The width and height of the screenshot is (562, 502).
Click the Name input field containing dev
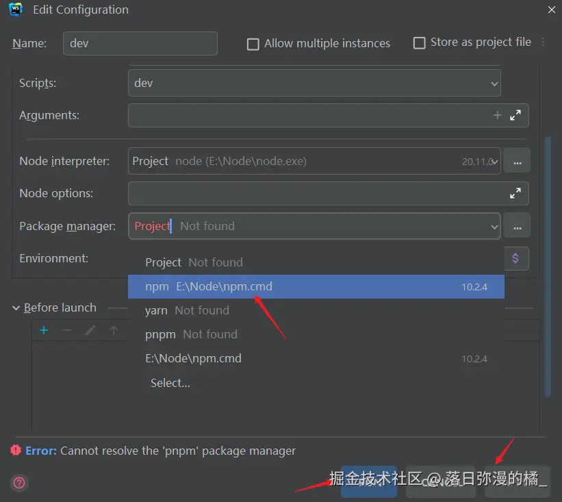140,43
